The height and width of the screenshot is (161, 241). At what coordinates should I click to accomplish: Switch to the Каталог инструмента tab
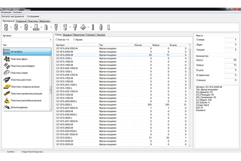[13, 17]
